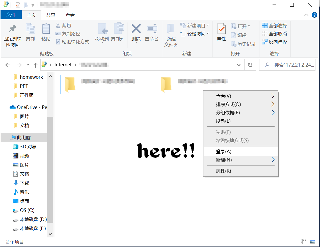Click the Properties (属性) checkmark icon

pos(221,29)
